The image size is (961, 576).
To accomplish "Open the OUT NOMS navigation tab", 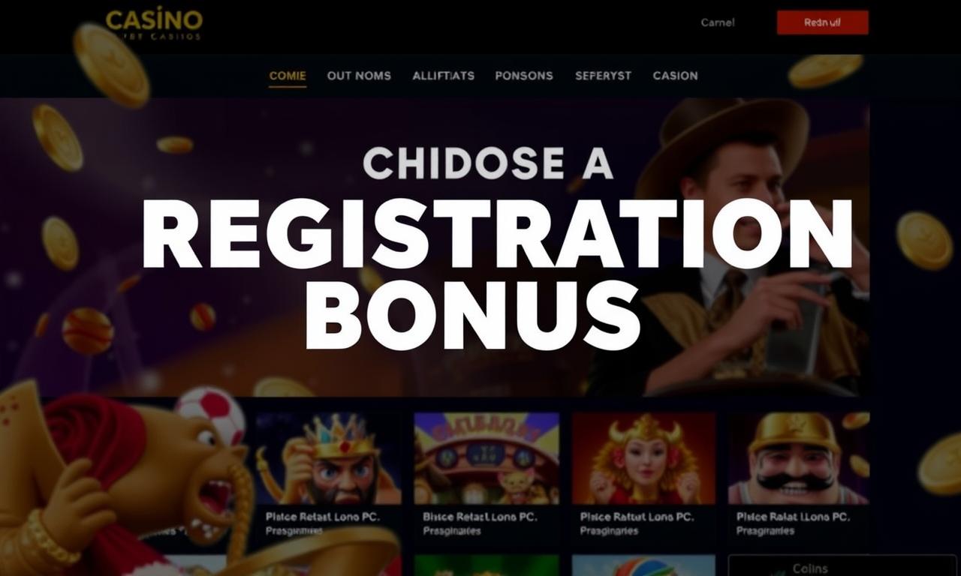I will (359, 76).
